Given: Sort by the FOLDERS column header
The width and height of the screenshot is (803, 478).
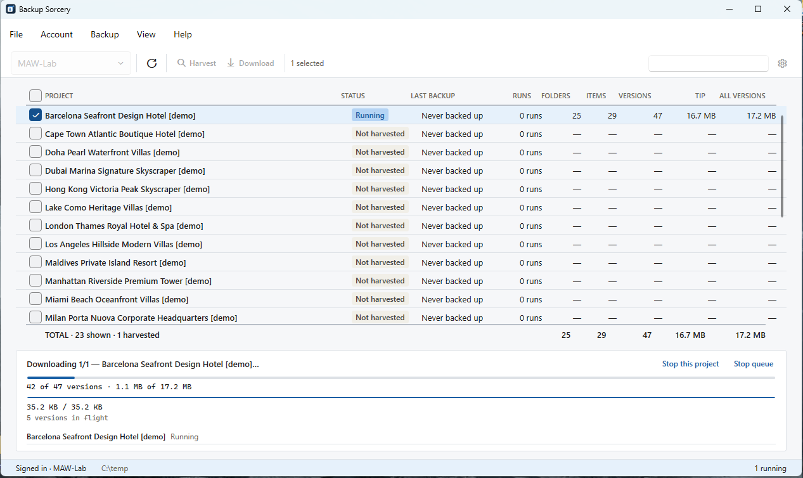Looking at the screenshot, I should (556, 96).
